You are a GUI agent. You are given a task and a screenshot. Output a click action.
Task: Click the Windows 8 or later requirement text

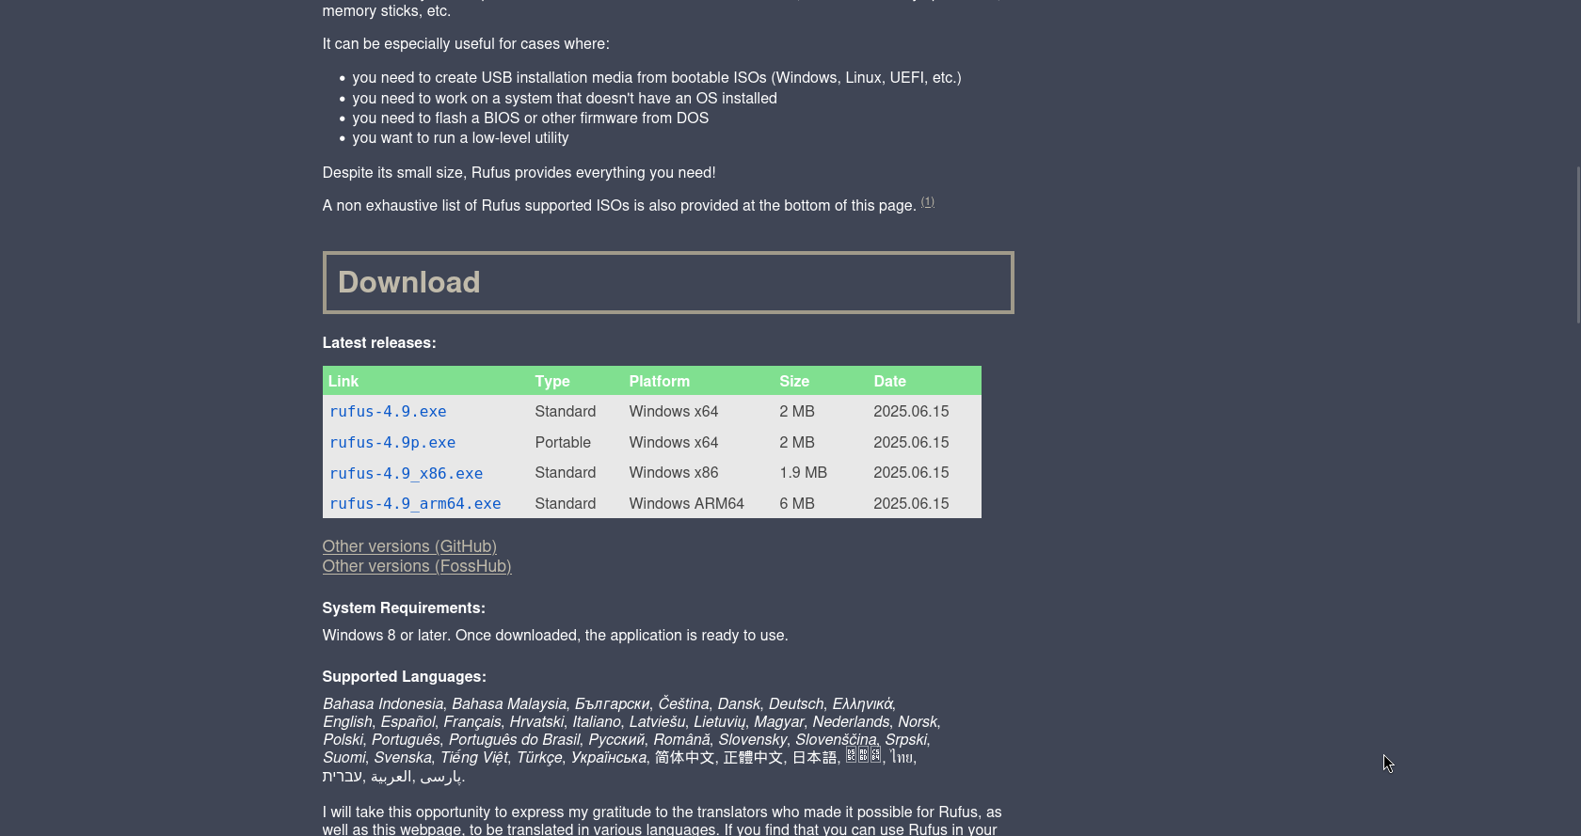pyautogui.click(x=555, y=636)
